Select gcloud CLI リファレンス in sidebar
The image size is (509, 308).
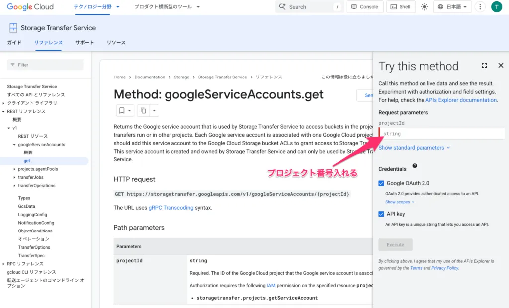(31, 272)
